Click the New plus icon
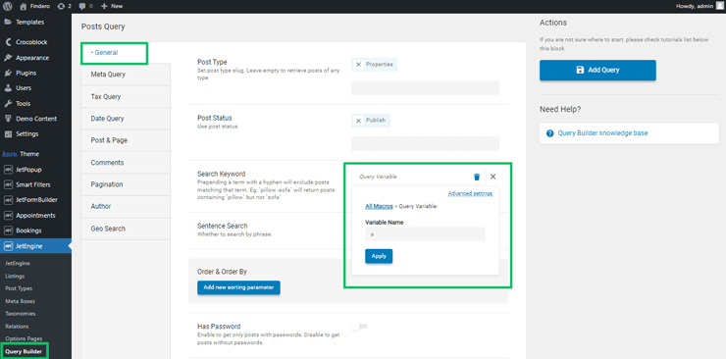Image resolution: width=726 pixels, height=359 pixels. click(x=104, y=6)
